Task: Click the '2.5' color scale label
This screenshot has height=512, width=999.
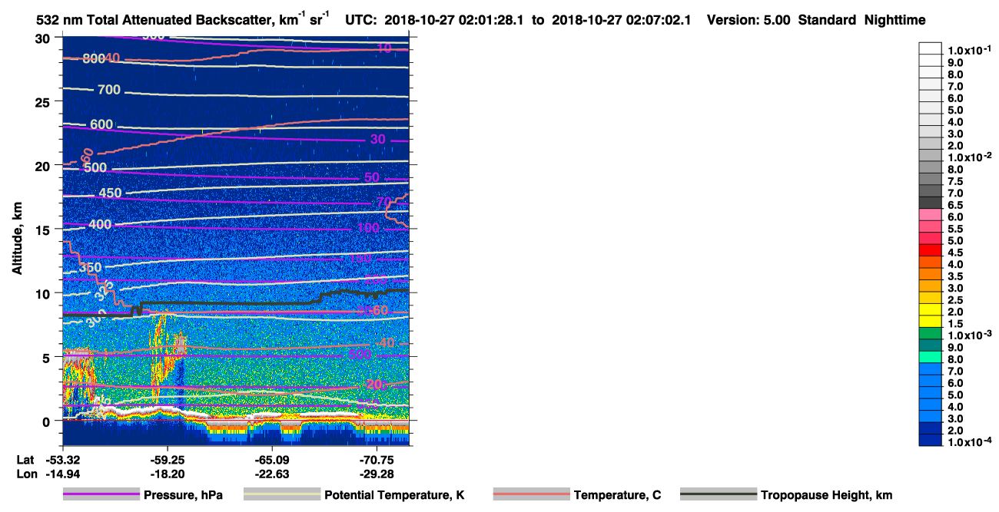Action: pyautogui.click(x=955, y=300)
